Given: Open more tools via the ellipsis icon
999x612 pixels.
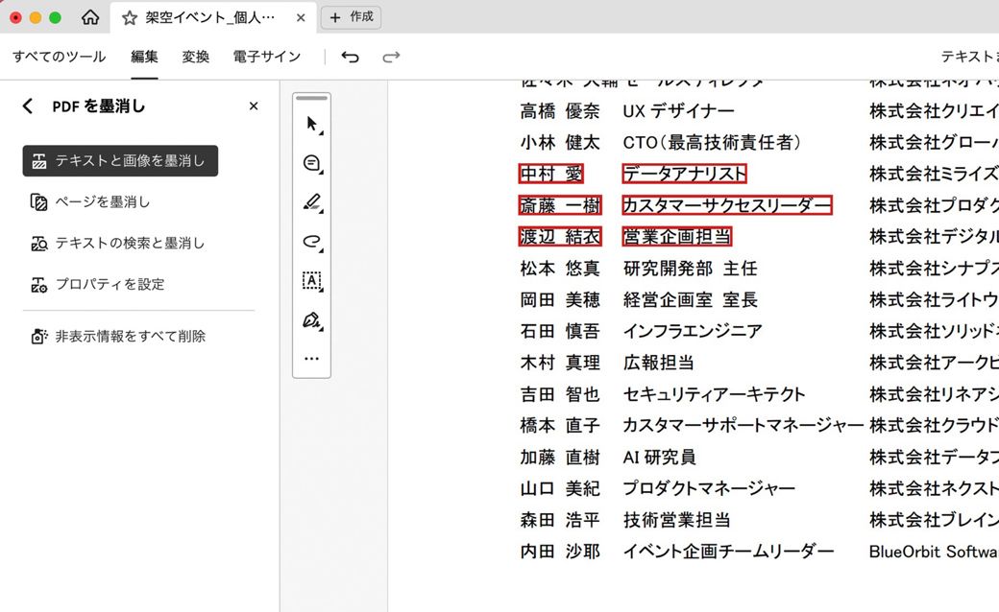Looking at the screenshot, I should pos(309,358).
